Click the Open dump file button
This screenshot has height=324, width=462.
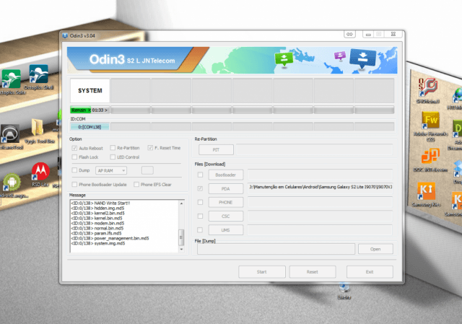tap(375, 249)
